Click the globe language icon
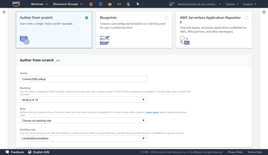This screenshot has width=268, height=155. click(x=30, y=152)
